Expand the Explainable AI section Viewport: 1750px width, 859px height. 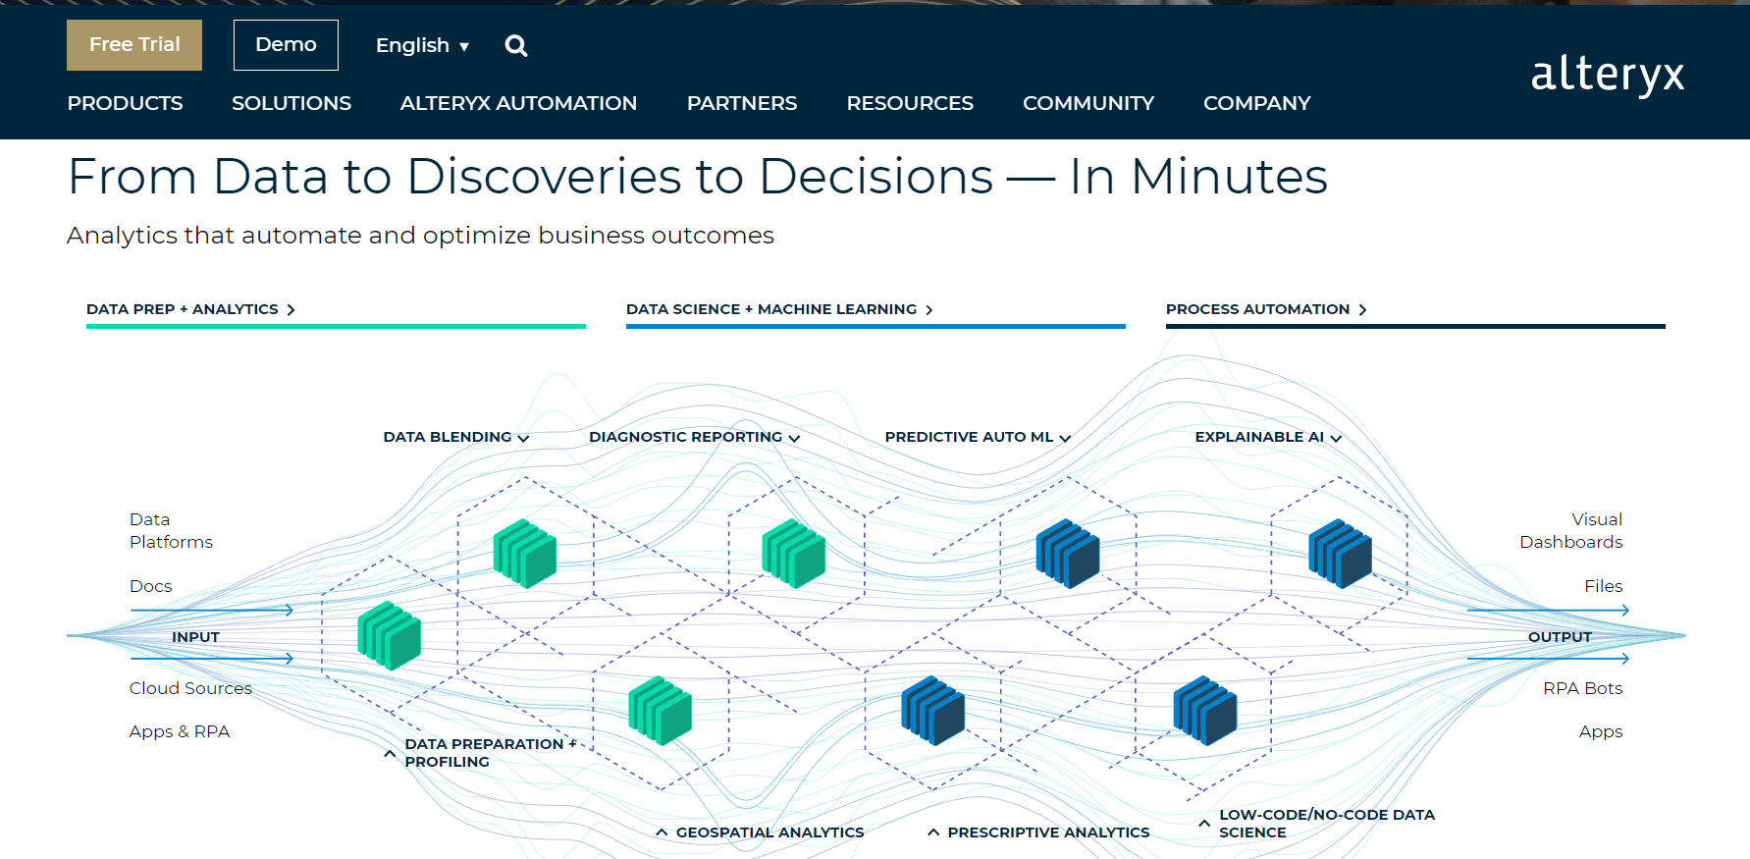pyautogui.click(x=1267, y=437)
